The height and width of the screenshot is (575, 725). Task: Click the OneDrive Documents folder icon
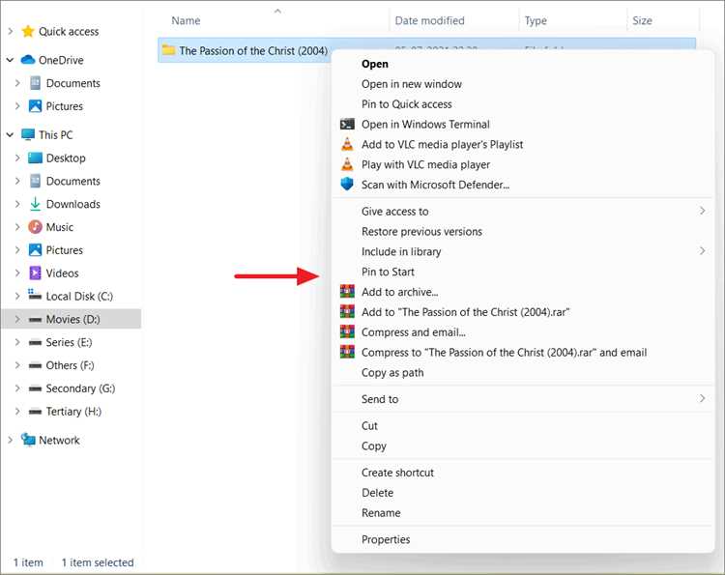pos(35,83)
